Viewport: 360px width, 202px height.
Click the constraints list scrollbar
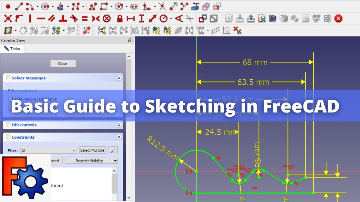pyautogui.click(x=114, y=184)
